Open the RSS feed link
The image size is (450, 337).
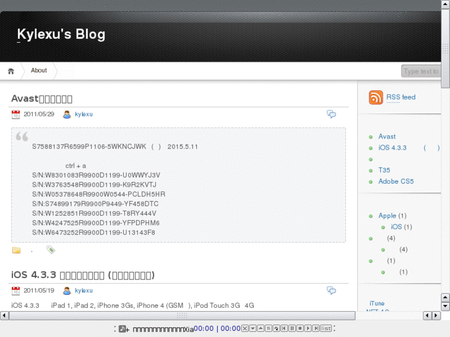click(400, 97)
